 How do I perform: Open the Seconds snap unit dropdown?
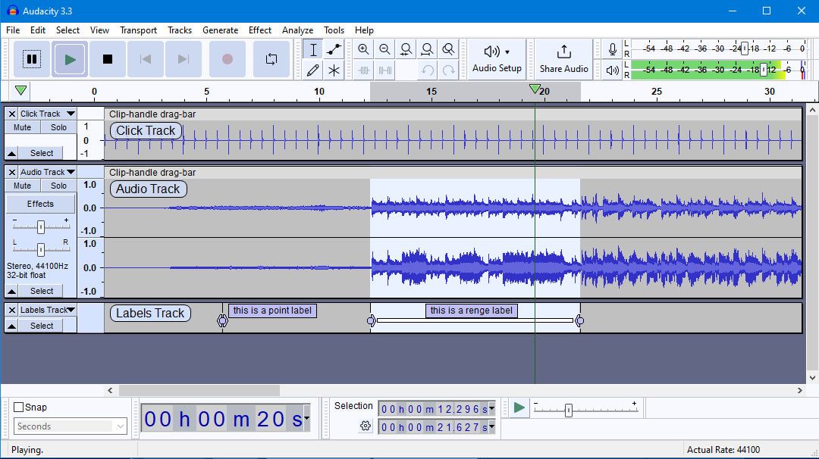click(70, 426)
